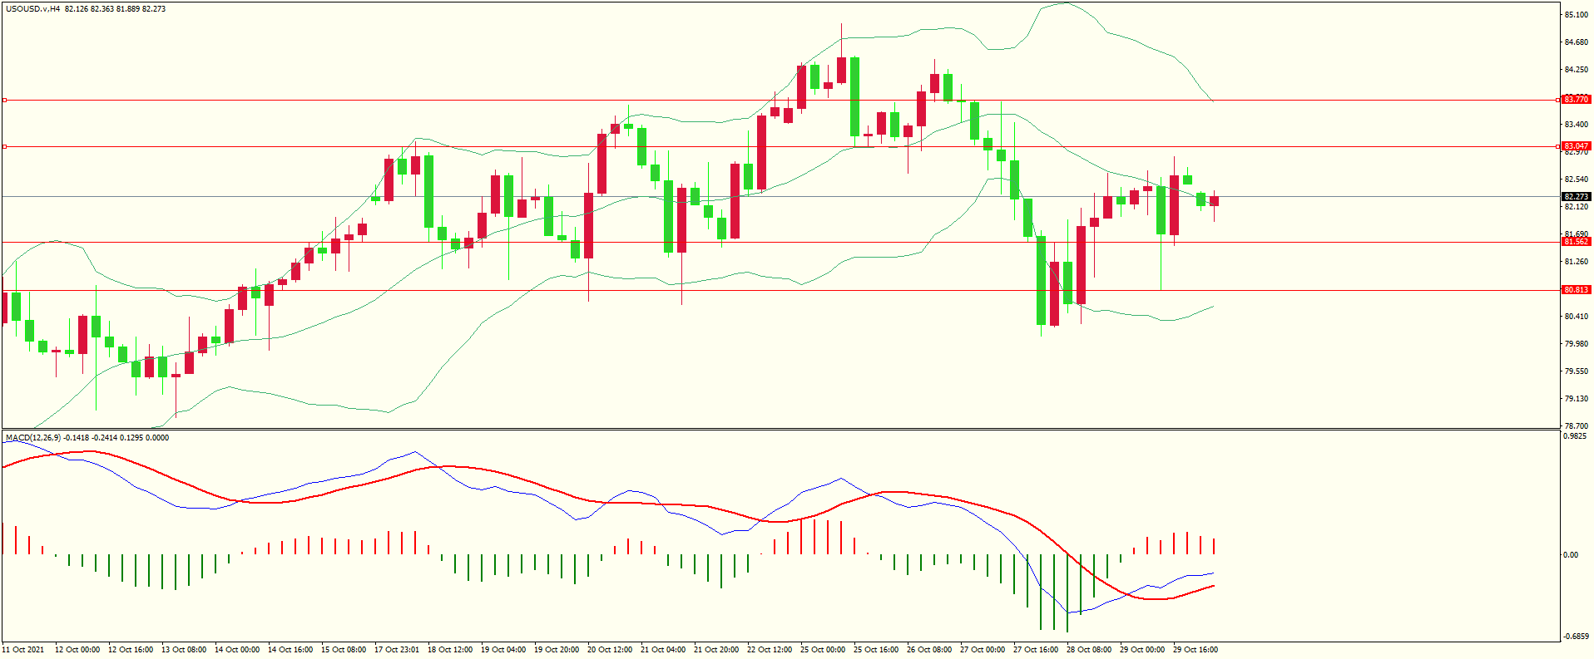This screenshot has width=1594, height=659.
Task: Click the 84.680 value on the price axis
Action: [x=1576, y=42]
